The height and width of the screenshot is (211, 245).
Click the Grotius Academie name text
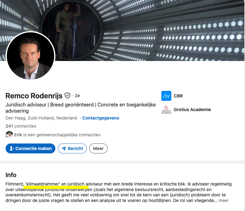(192, 110)
